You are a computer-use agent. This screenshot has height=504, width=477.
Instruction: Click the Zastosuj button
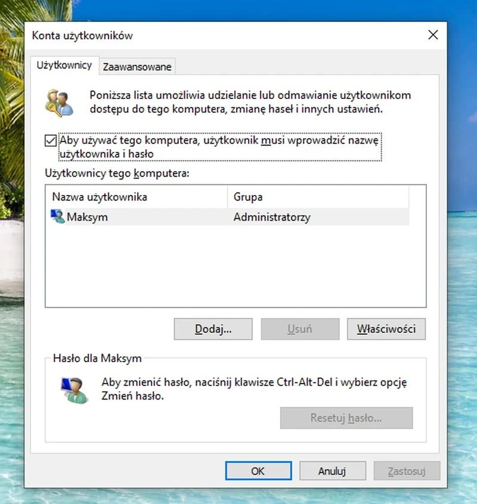click(407, 471)
